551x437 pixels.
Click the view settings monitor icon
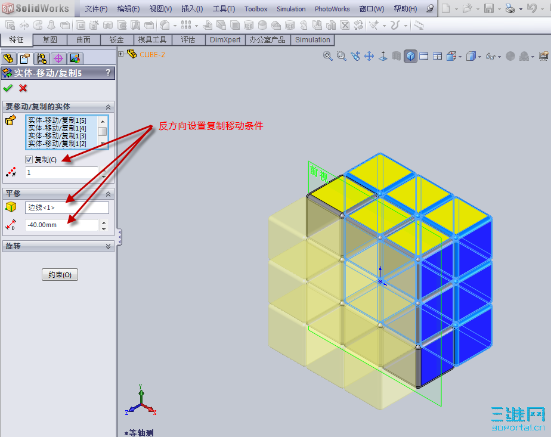pos(543,56)
